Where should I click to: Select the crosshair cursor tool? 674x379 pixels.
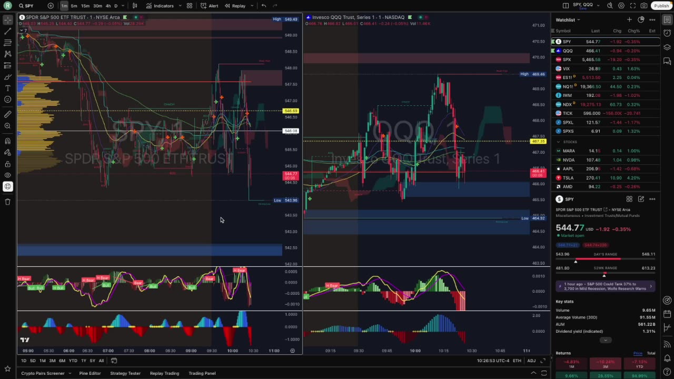[7, 20]
